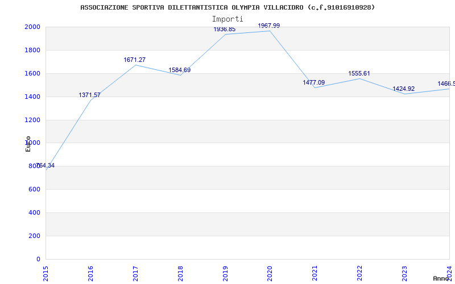Select the 2021 year axis label
455x284 pixels.
point(315,274)
